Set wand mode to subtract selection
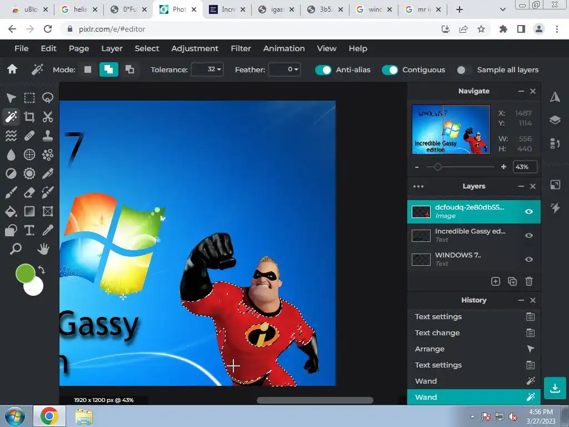The image size is (569, 427). click(x=129, y=69)
